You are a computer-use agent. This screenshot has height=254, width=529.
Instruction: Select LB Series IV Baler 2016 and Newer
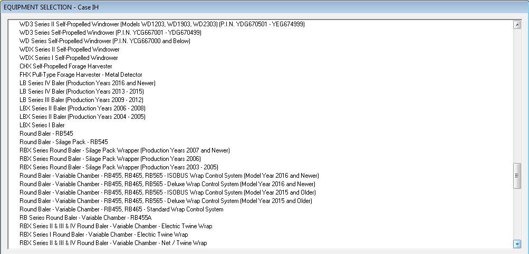pyautogui.click(x=88, y=83)
